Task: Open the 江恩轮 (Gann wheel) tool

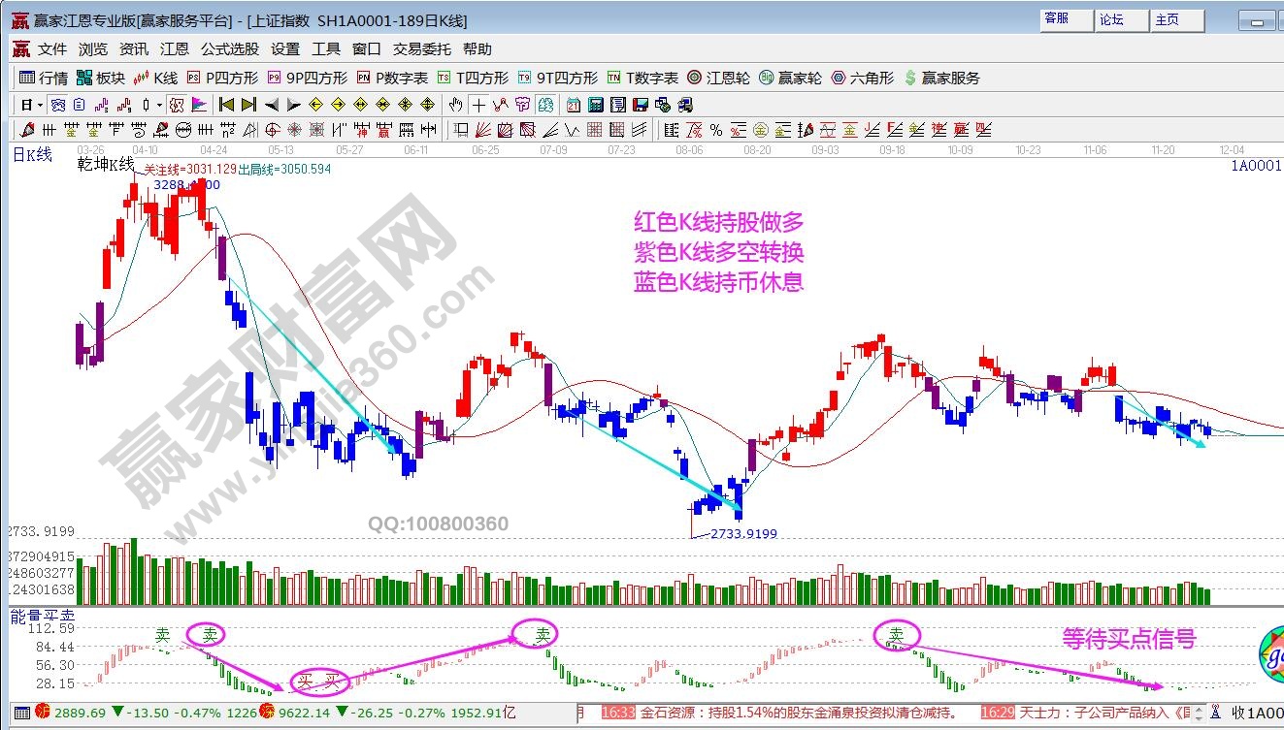Action: pos(718,78)
